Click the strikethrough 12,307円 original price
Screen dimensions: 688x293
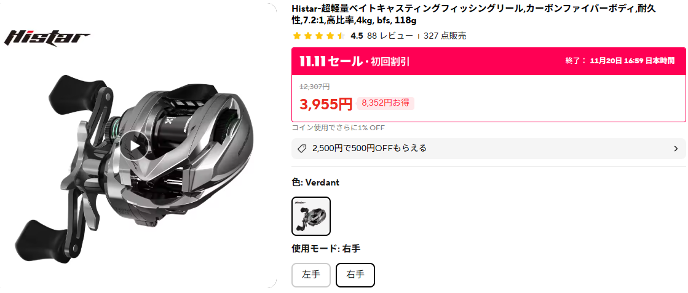315,87
